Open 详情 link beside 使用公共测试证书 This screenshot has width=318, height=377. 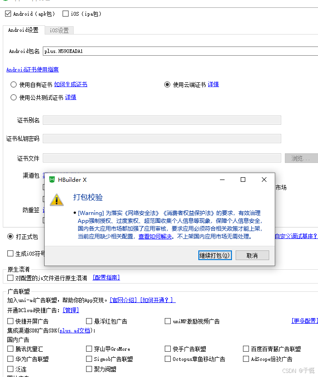(71, 97)
